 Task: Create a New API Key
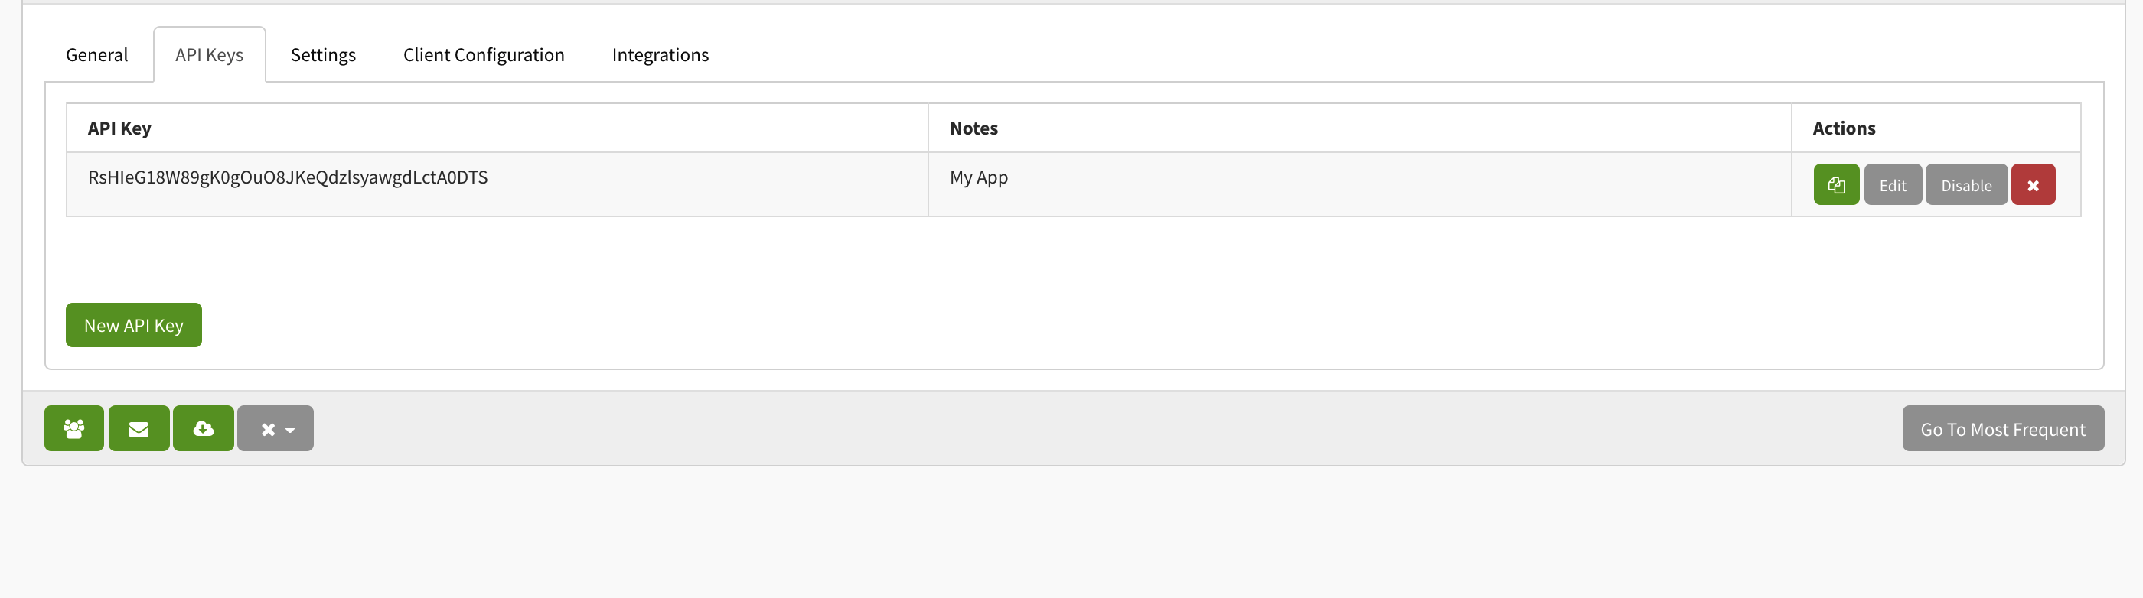pos(133,324)
